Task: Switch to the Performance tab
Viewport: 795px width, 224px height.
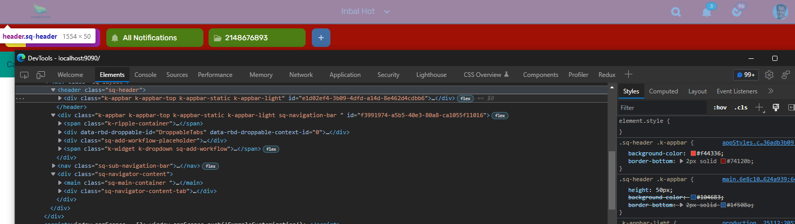Action: (x=215, y=75)
